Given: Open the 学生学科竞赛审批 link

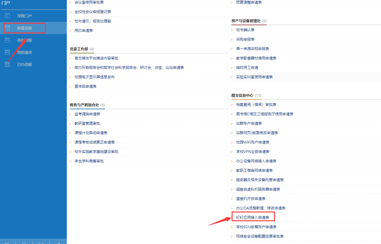Looking at the screenshot, I should coord(89,161).
